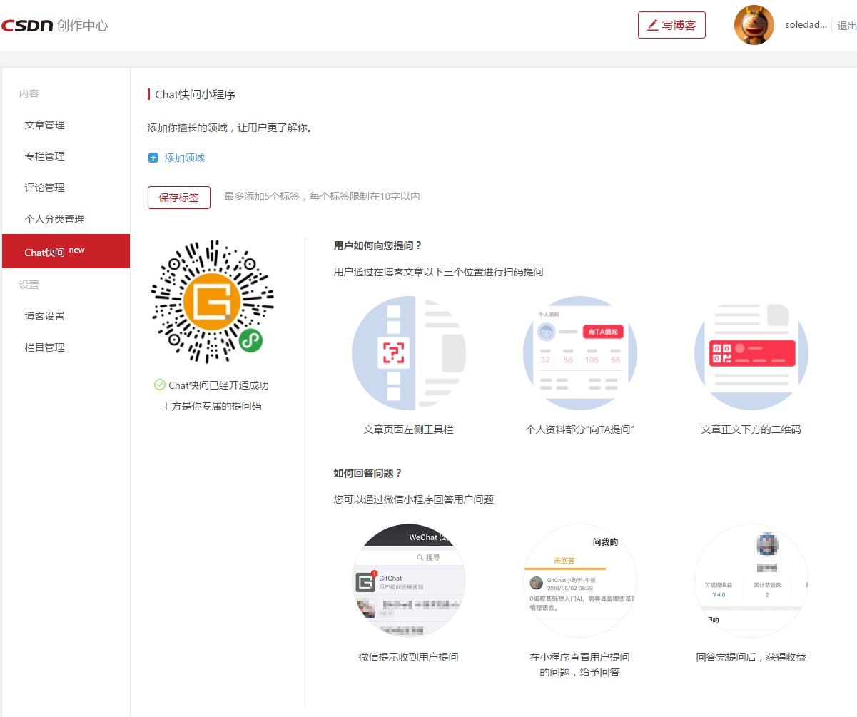Viewport: 857px width, 717px height.
Task: Click the 退出 logout link
Action: pos(847,26)
